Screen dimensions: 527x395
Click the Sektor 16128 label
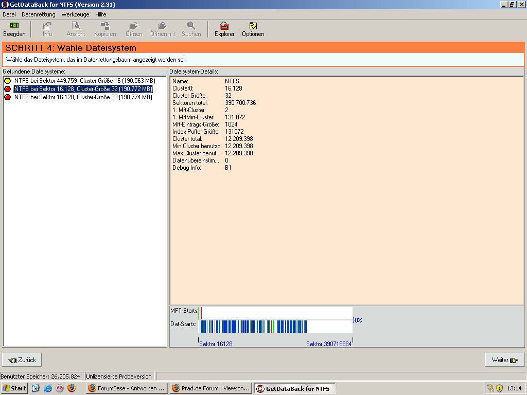[216, 344]
